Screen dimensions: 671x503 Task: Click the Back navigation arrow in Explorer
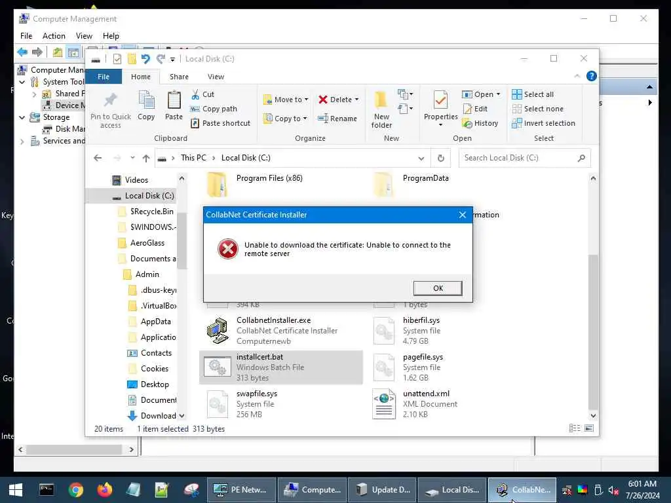pyautogui.click(x=98, y=158)
